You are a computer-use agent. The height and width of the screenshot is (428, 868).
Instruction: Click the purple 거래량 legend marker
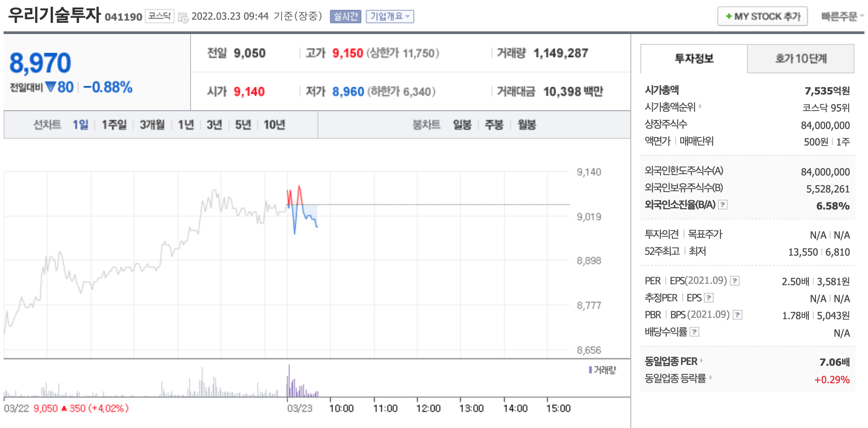point(590,370)
